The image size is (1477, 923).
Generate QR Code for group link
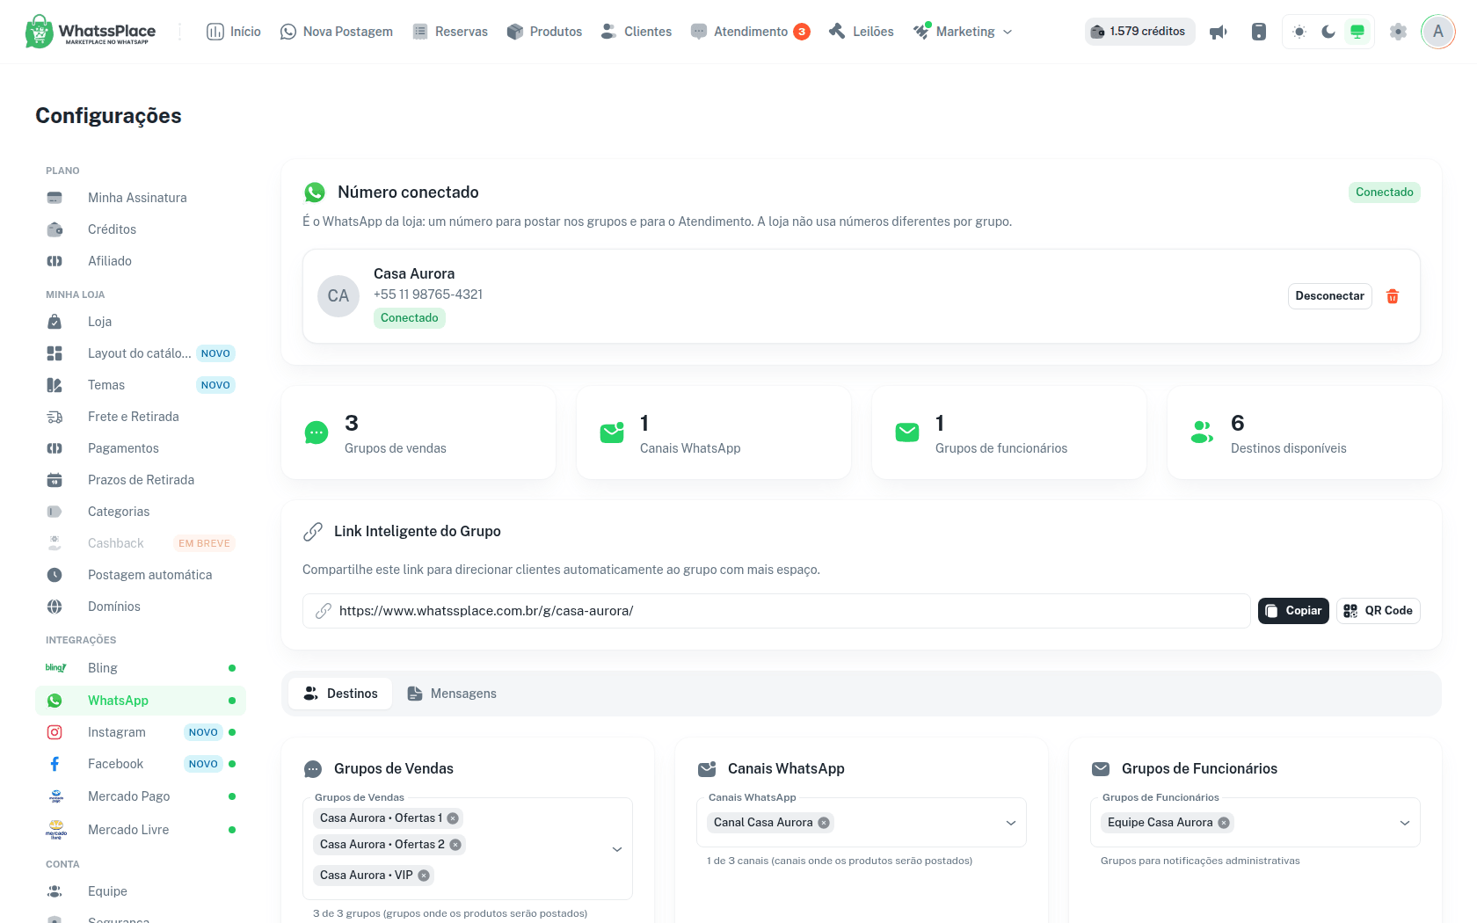coord(1379,611)
